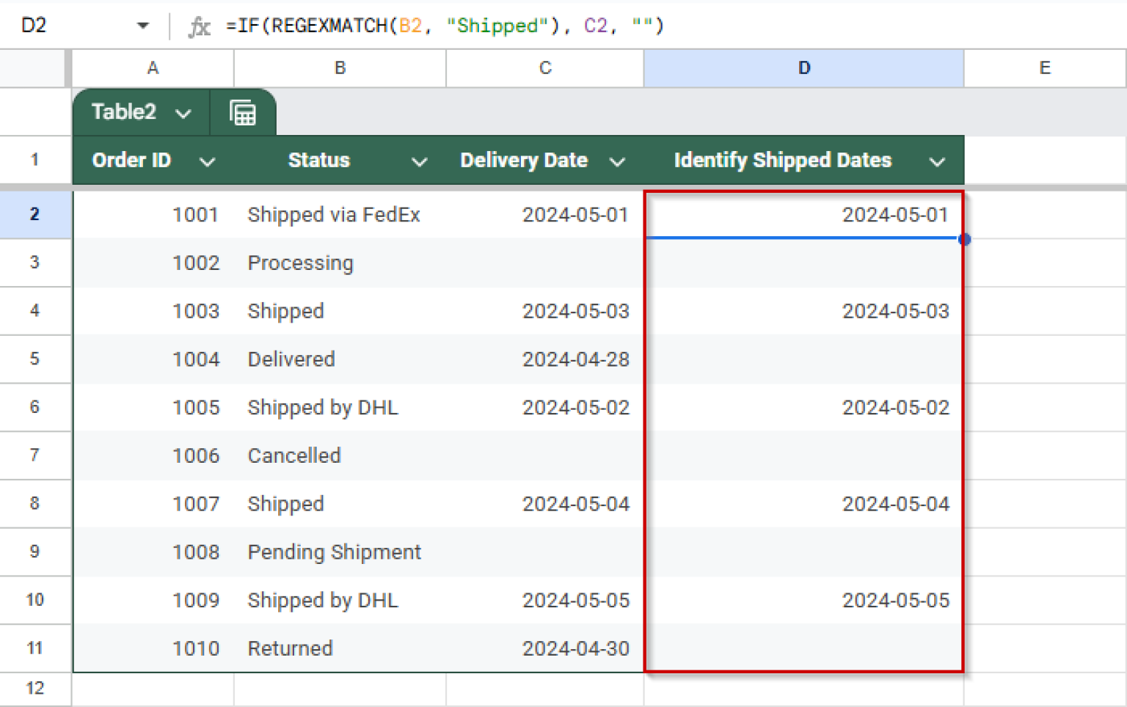
Task: Open the Name box dropdown arrow
Action: 144,24
